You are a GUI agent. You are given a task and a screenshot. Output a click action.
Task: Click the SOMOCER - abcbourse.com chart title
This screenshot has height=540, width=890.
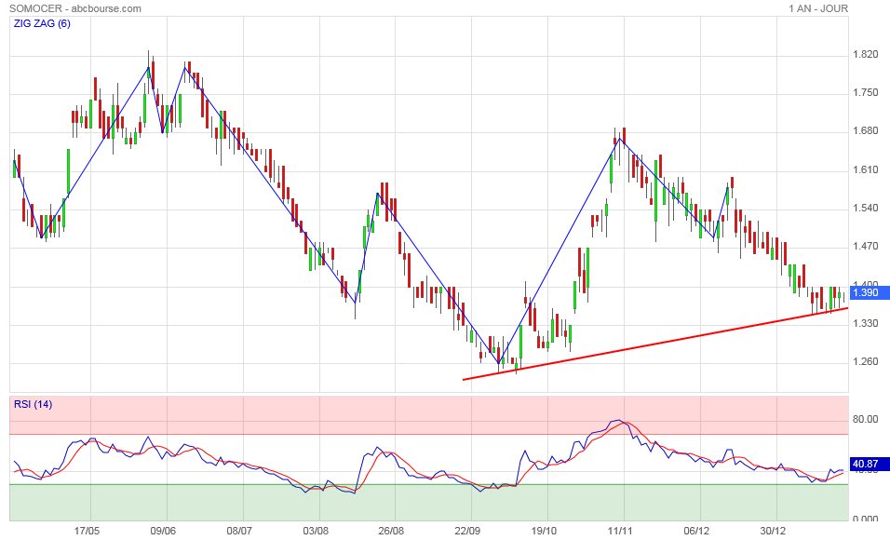click(75, 8)
